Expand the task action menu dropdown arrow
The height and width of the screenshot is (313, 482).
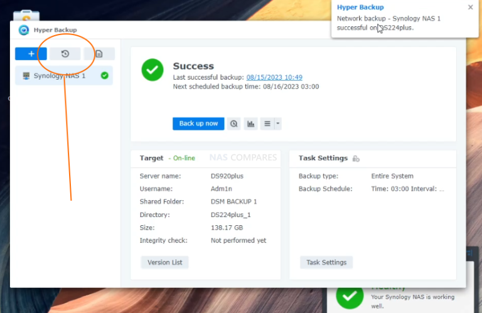pyautogui.click(x=277, y=124)
